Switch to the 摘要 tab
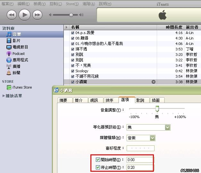 click(65, 100)
